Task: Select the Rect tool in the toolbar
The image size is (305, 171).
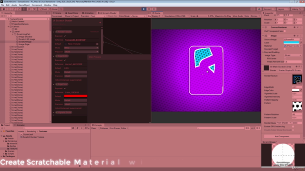Action: click(x=24, y=9)
